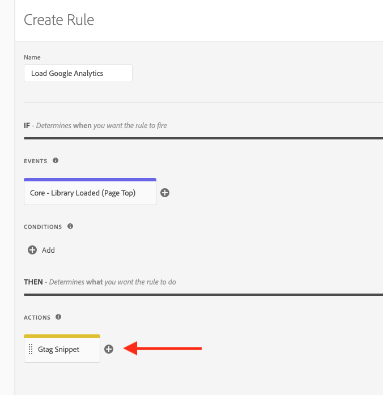Image resolution: width=383 pixels, height=395 pixels.
Task: Add another event via plus icon beside Library Loaded
Action: tap(165, 193)
